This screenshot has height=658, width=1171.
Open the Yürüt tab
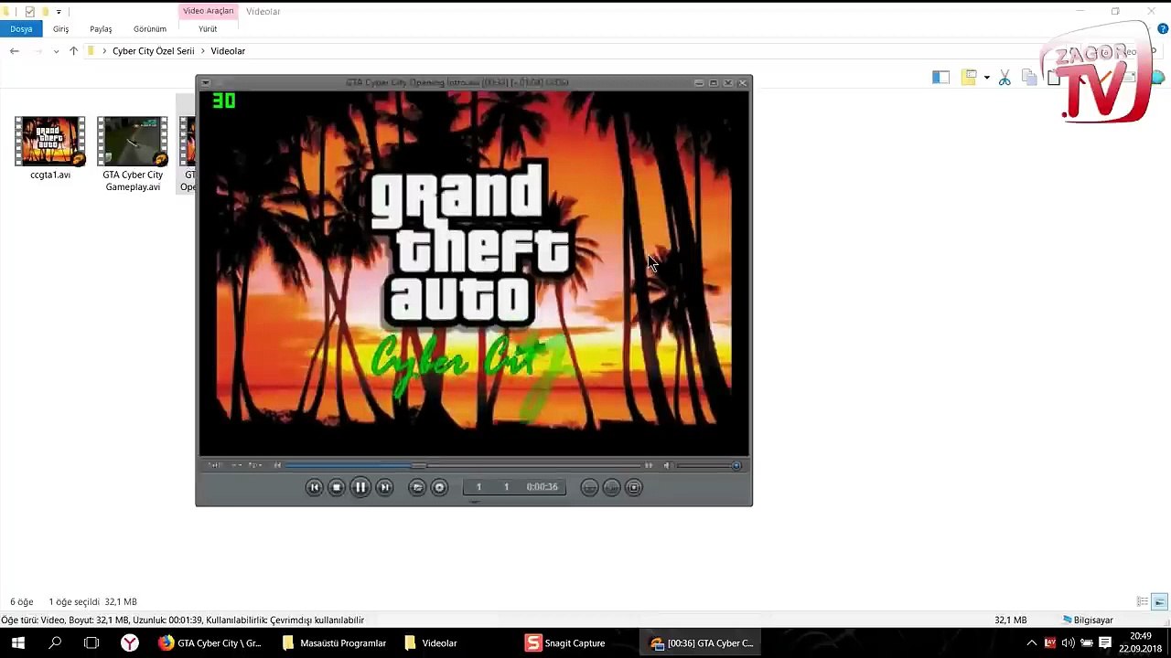pos(208,29)
